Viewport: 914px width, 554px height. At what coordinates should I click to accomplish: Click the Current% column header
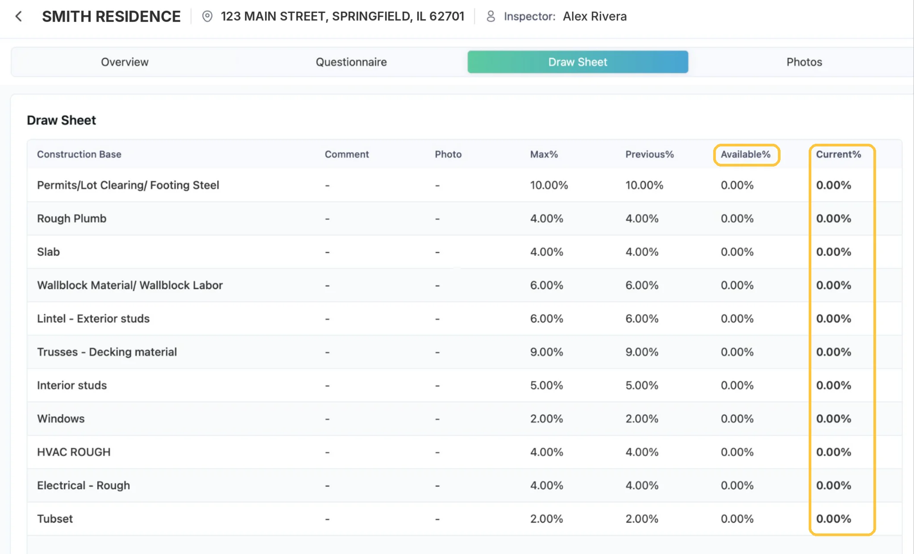[839, 154]
